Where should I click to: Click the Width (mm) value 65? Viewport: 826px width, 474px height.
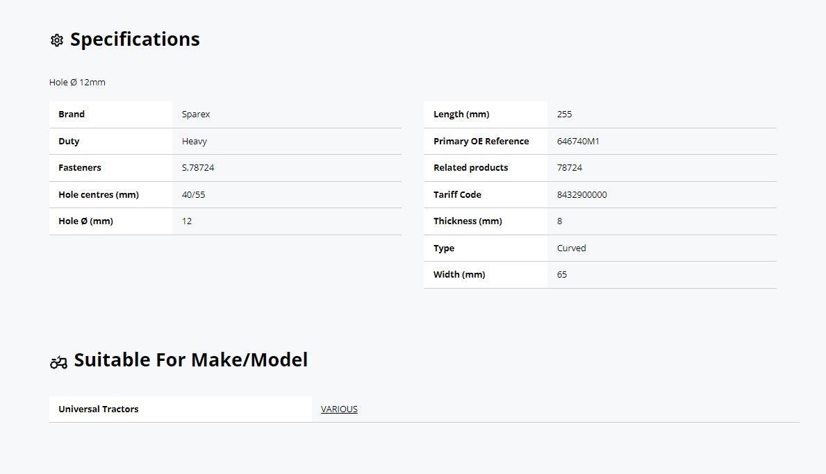click(x=562, y=275)
